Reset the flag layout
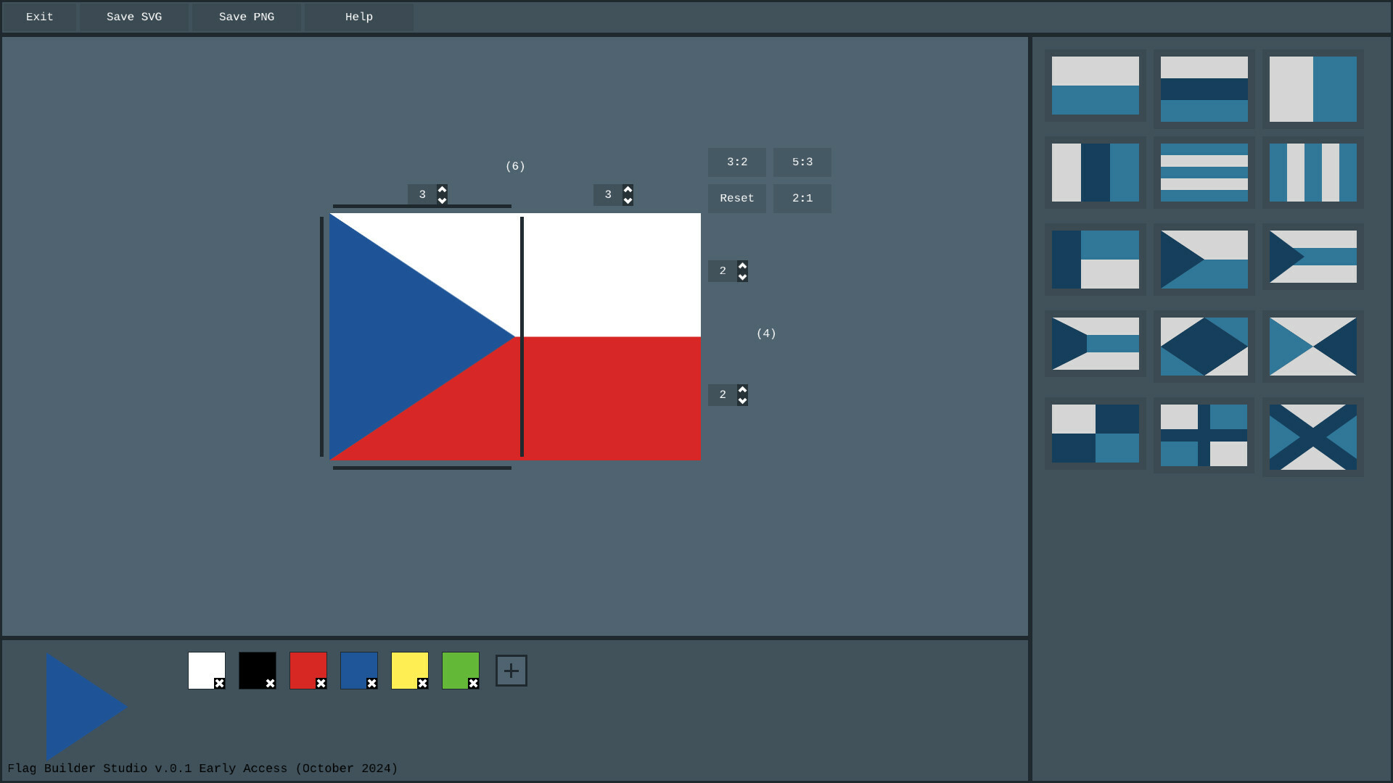 [x=736, y=198]
